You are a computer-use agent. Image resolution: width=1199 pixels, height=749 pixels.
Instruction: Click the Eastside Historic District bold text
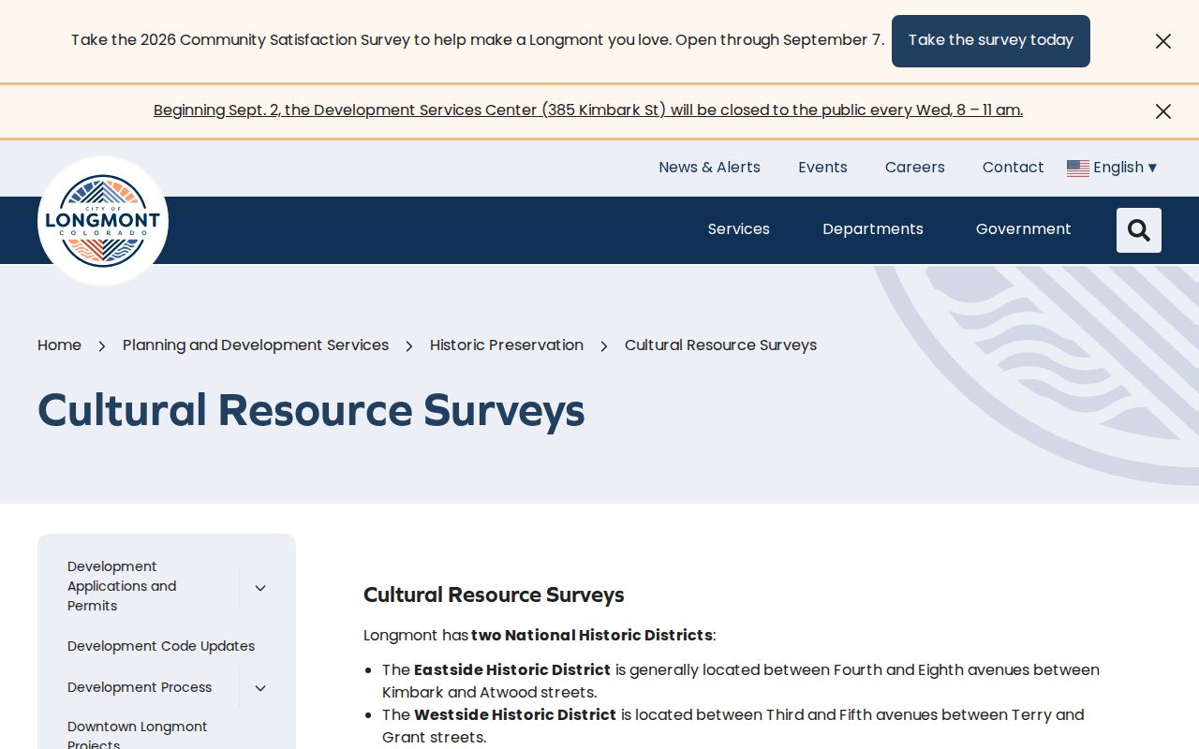pos(512,670)
